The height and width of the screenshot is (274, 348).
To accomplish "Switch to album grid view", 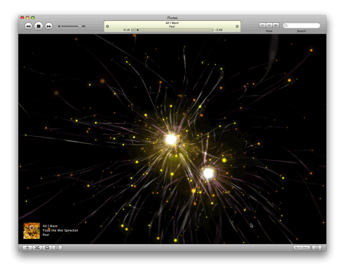I will pyautogui.click(x=269, y=25).
